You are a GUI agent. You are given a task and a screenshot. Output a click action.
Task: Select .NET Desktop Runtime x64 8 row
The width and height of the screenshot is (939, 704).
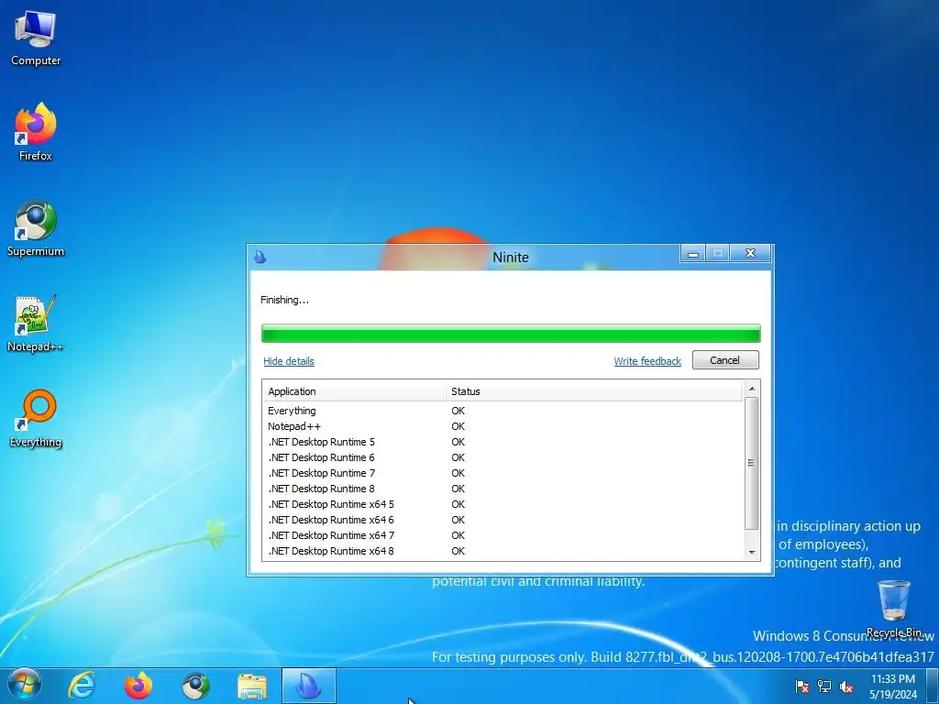(503, 551)
